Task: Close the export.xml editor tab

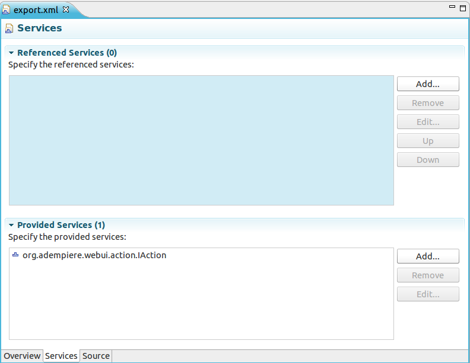Action: click(x=66, y=9)
